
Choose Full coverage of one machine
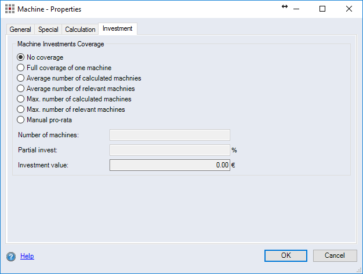(21, 68)
